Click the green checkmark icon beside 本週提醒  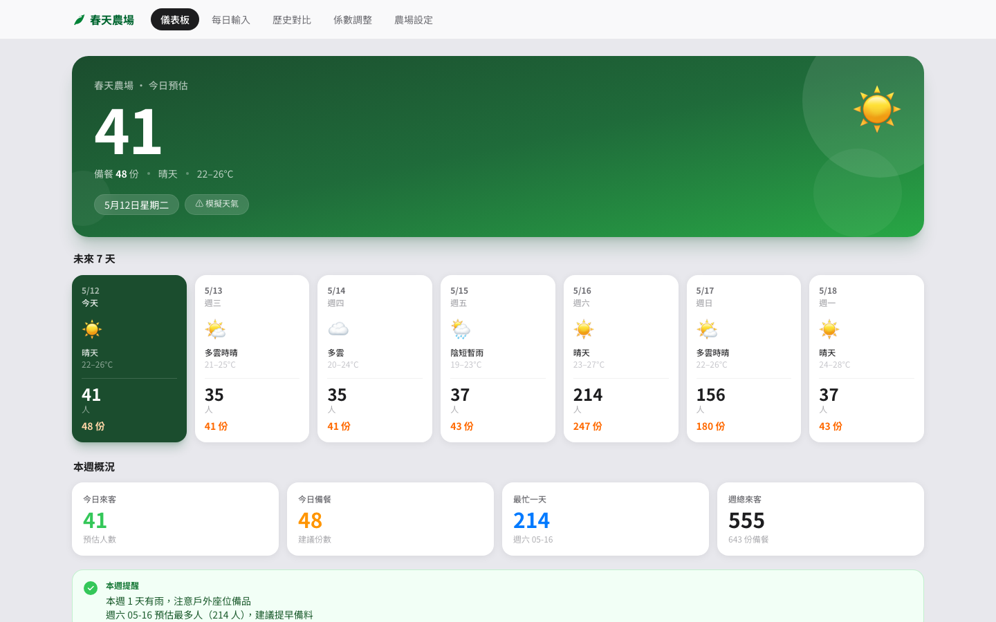(x=91, y=588)
